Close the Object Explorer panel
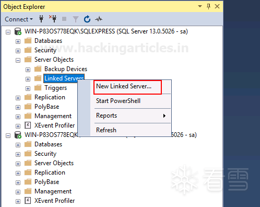The width and height of the screenshot is (260, 207). click(217, 6)
